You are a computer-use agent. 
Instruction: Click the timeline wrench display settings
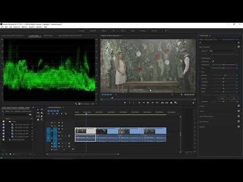coord(66,114)
